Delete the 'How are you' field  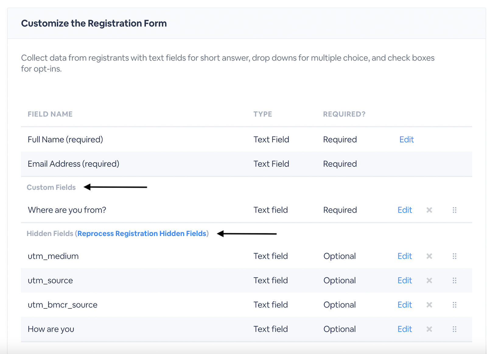(x=429, y=329)
